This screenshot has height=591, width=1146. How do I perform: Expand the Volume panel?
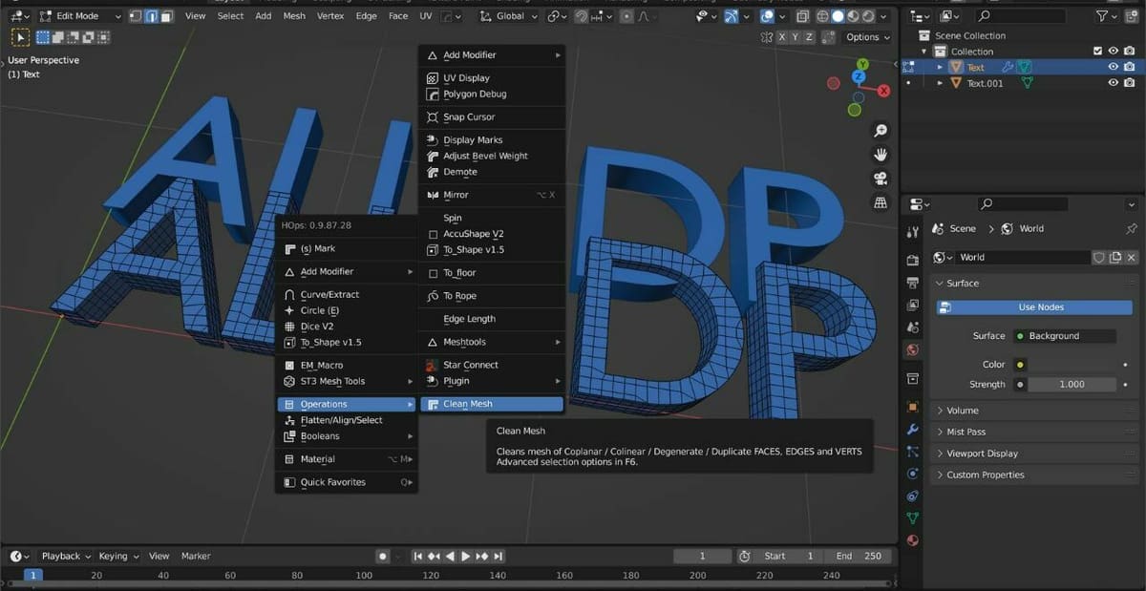[x=1035, y=411]
